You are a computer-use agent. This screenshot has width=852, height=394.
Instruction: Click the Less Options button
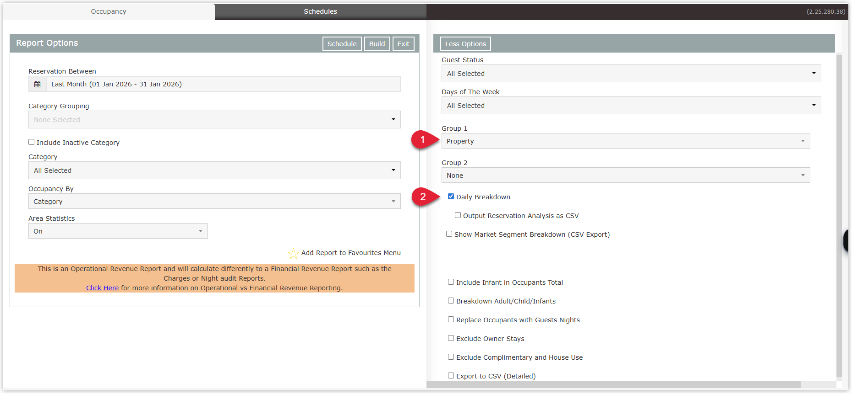coord(465,44)
